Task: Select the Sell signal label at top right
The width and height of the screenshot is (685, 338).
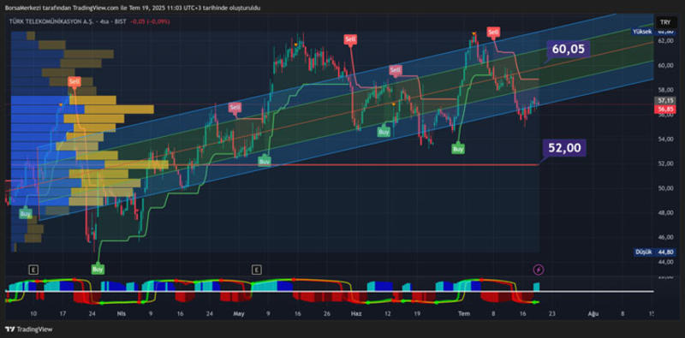Action: tap(493, 32)
